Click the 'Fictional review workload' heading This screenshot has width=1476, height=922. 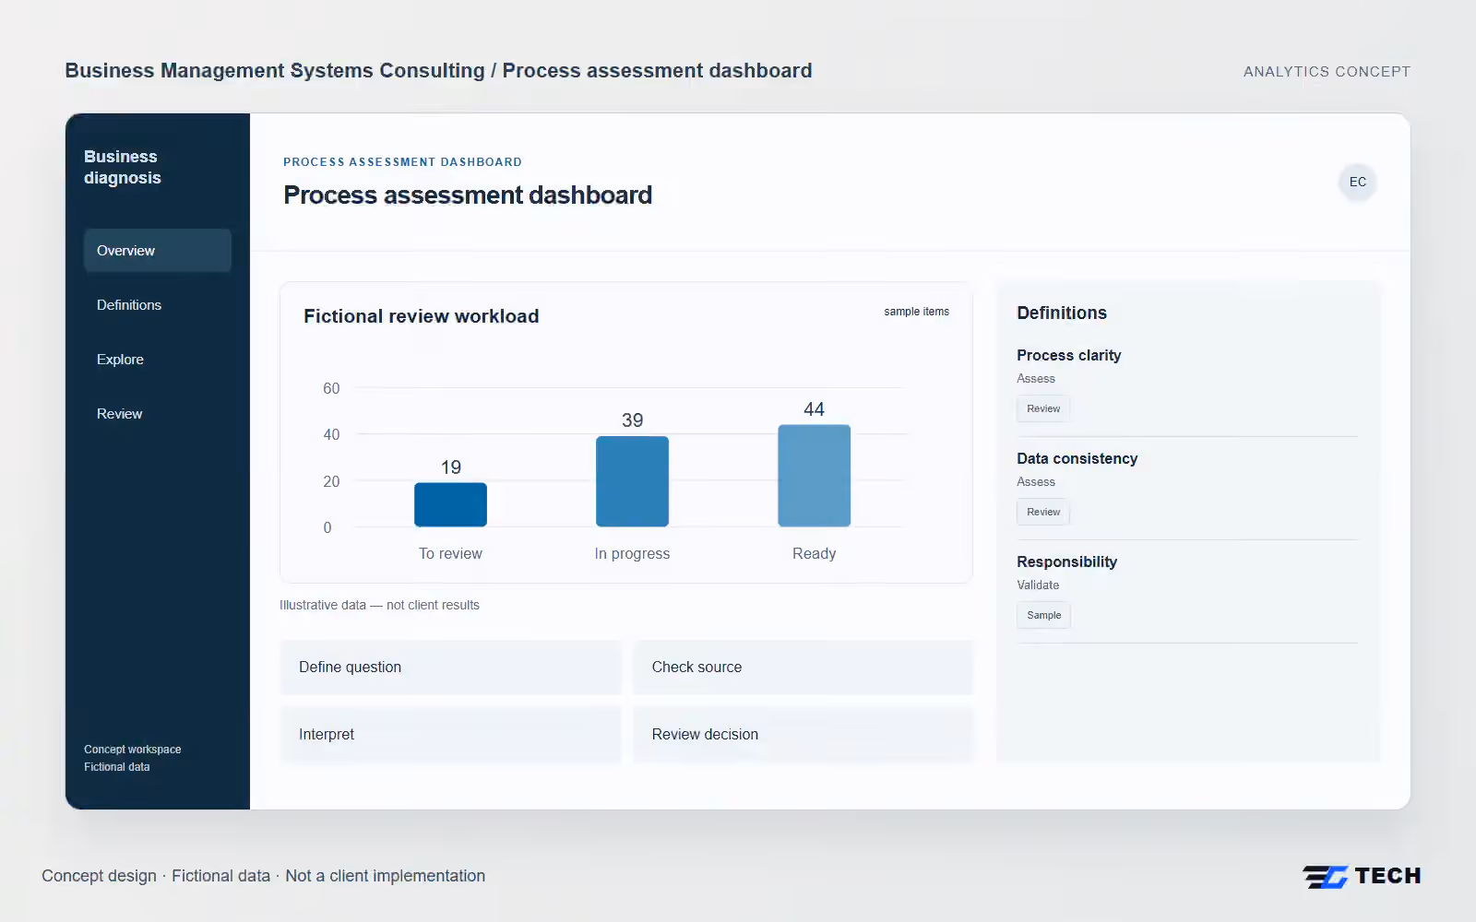[x=422, y=316]
